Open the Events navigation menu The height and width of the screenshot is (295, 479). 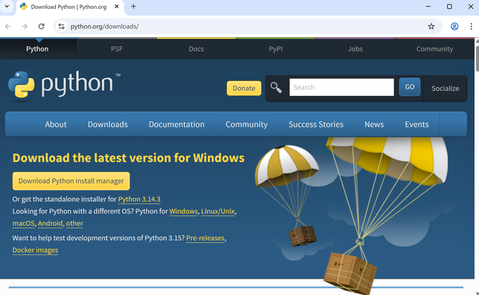[x=416, y=124]
